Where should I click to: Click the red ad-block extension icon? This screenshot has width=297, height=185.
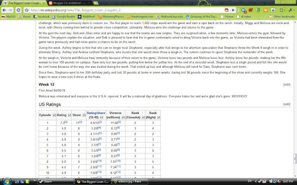pyautogui.click(x=251, y=10)
